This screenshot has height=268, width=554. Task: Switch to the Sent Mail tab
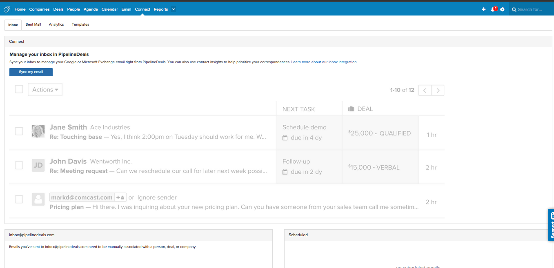click(33, 24)
